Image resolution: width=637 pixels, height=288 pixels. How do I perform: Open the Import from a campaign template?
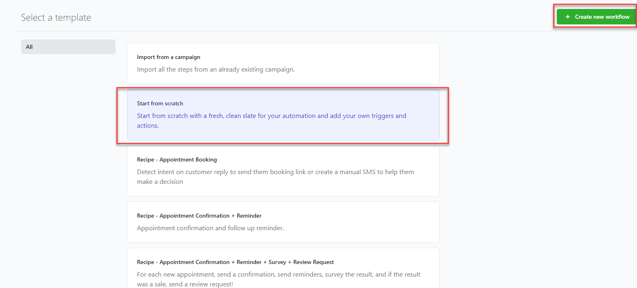[283, 63]
